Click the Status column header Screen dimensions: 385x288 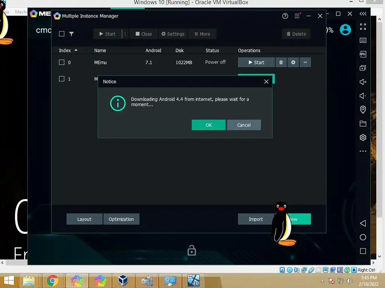pos(212,51)
